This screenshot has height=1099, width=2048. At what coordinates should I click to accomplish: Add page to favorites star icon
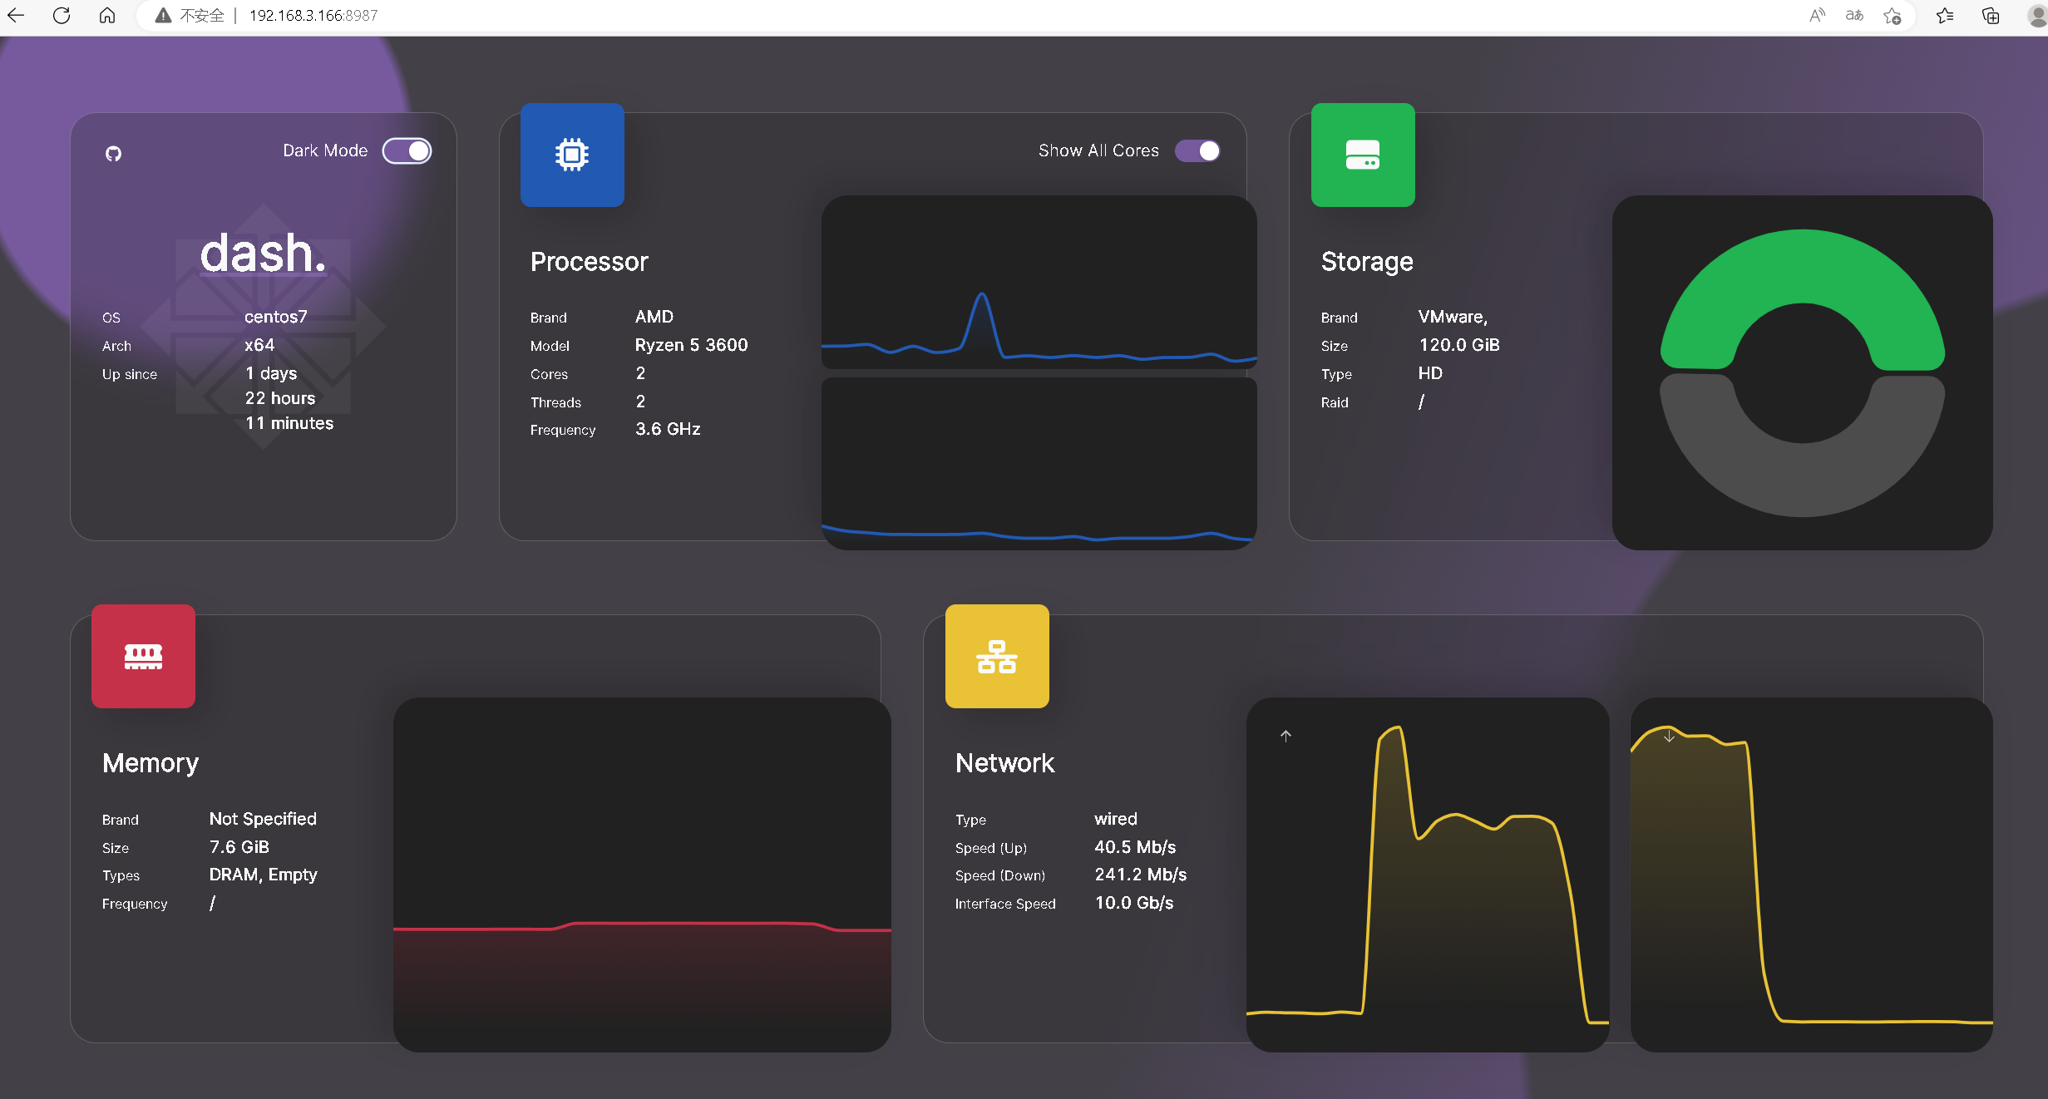pyautogui.click(x=1893, y=15)
